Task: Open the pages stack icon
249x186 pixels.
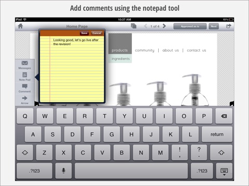Action: coord(134,26)
